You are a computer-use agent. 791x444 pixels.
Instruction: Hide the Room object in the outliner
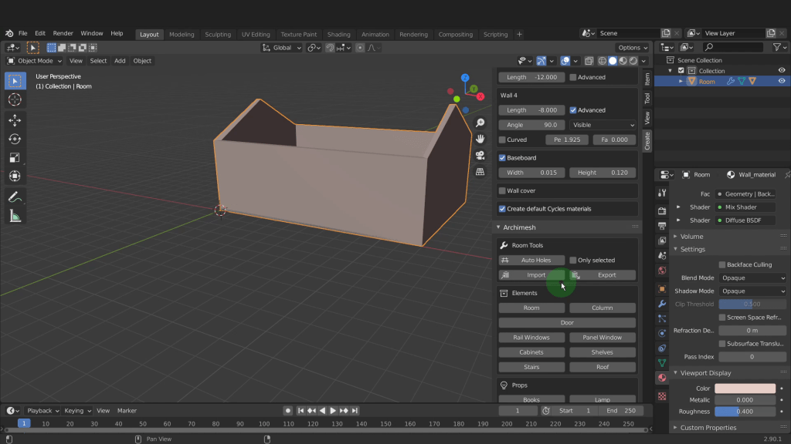782,81
